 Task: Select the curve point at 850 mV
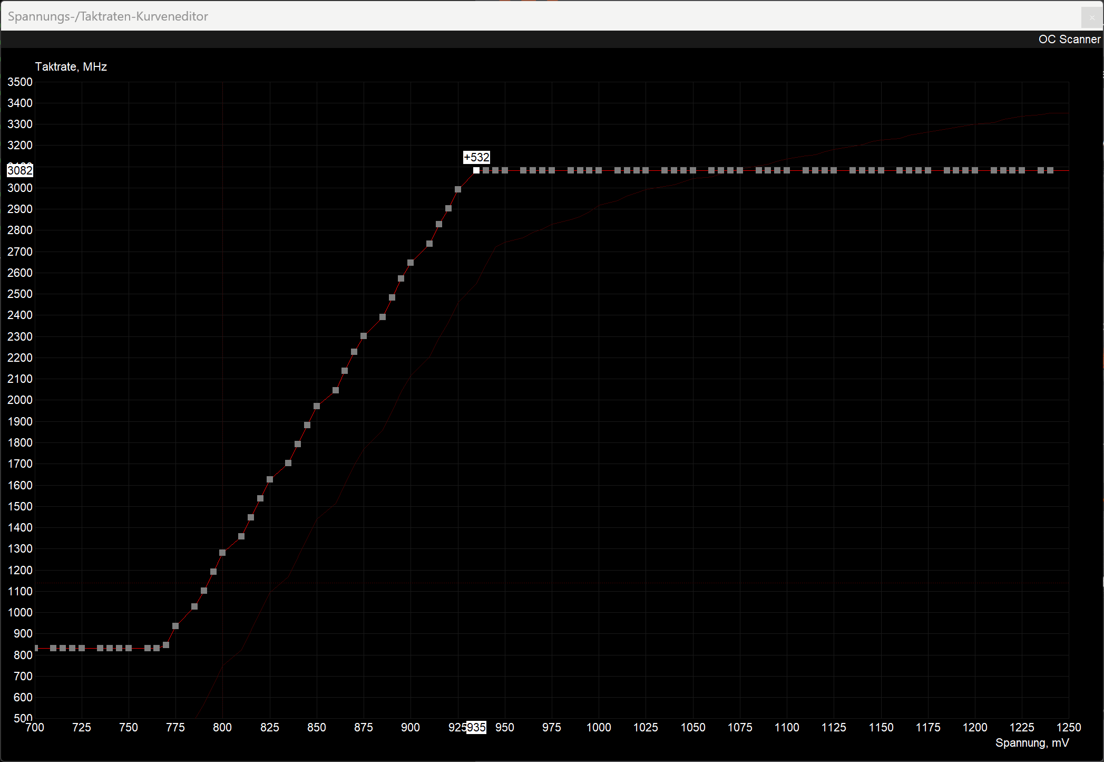coord(317,406)
